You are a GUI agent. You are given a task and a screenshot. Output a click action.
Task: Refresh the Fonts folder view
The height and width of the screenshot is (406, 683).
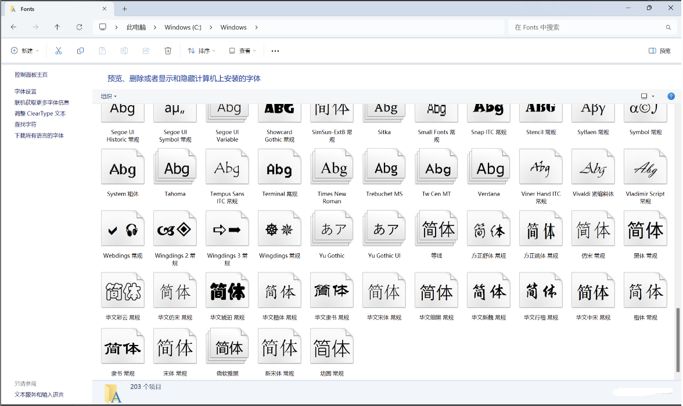click(79, 27)
